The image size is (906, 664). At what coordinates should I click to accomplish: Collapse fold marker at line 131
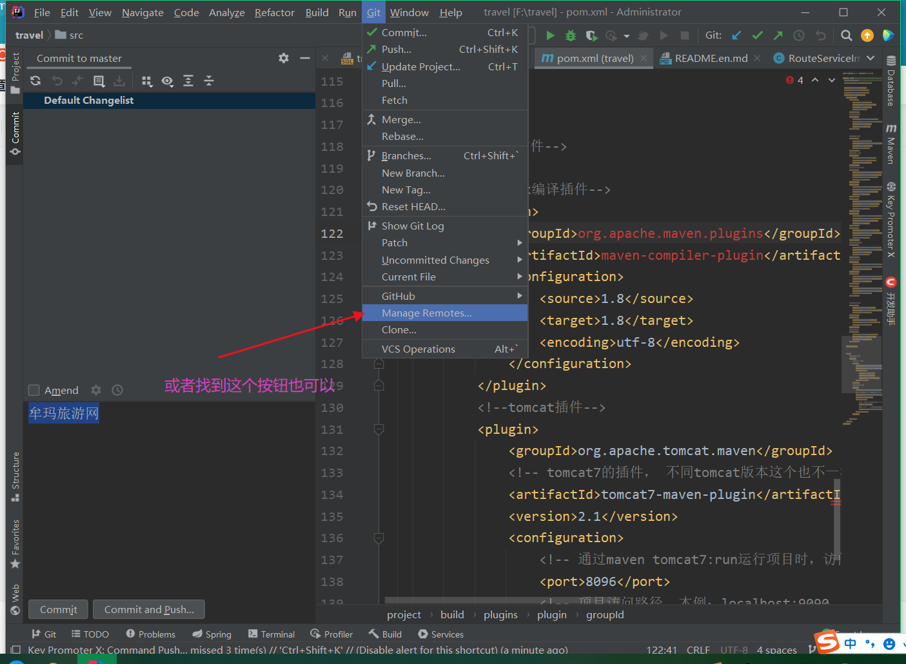379,429
